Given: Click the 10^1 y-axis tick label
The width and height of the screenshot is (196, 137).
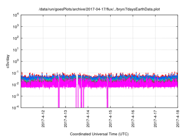Looking at the screenshot, I should point(16,50).
